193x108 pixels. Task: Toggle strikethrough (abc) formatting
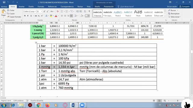click(x=36, y=16)
